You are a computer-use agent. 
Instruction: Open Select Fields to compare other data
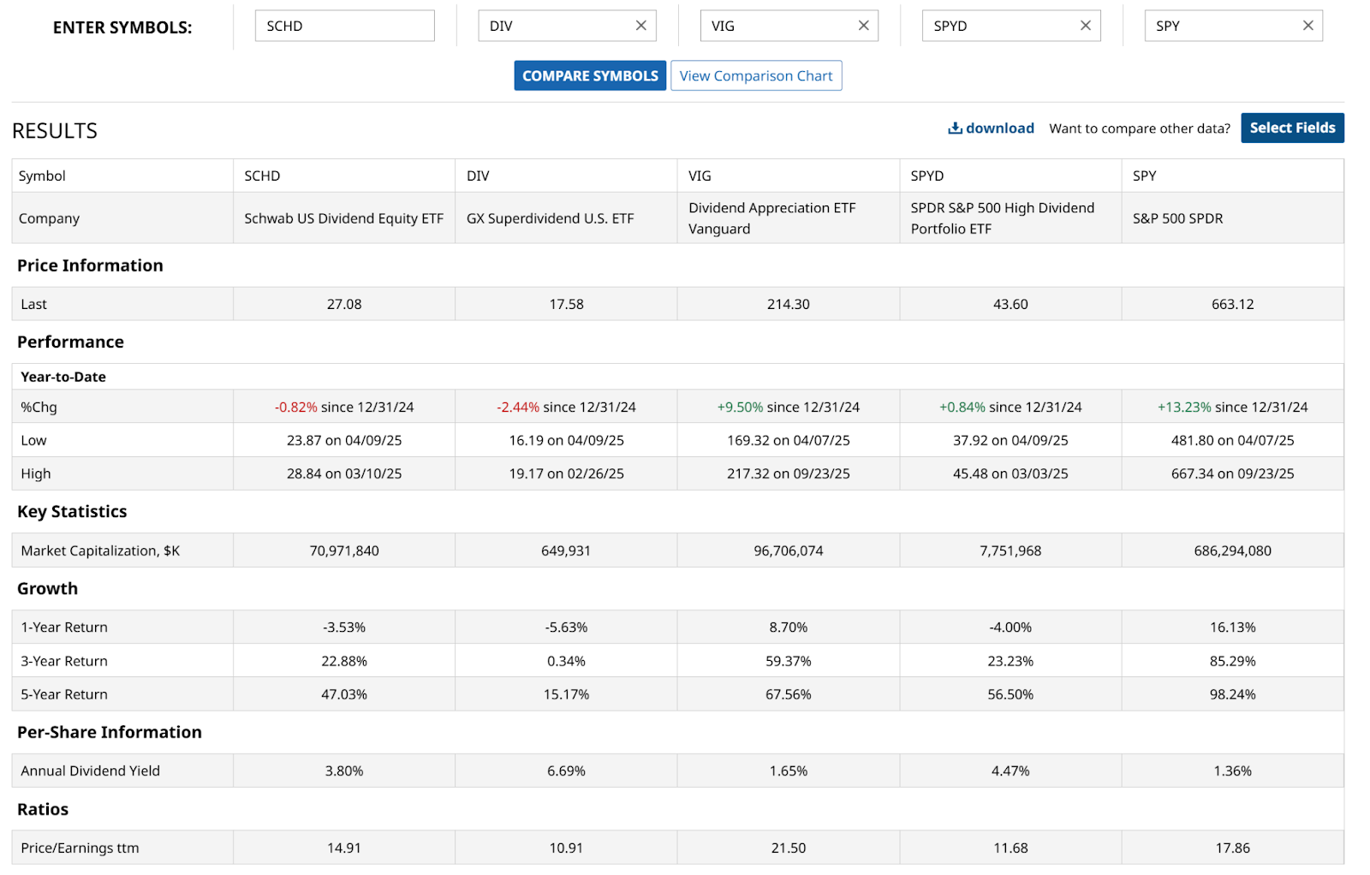click(1291, 128)
